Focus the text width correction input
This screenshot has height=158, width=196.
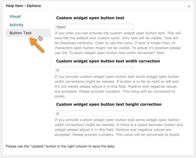coord(94,70)
